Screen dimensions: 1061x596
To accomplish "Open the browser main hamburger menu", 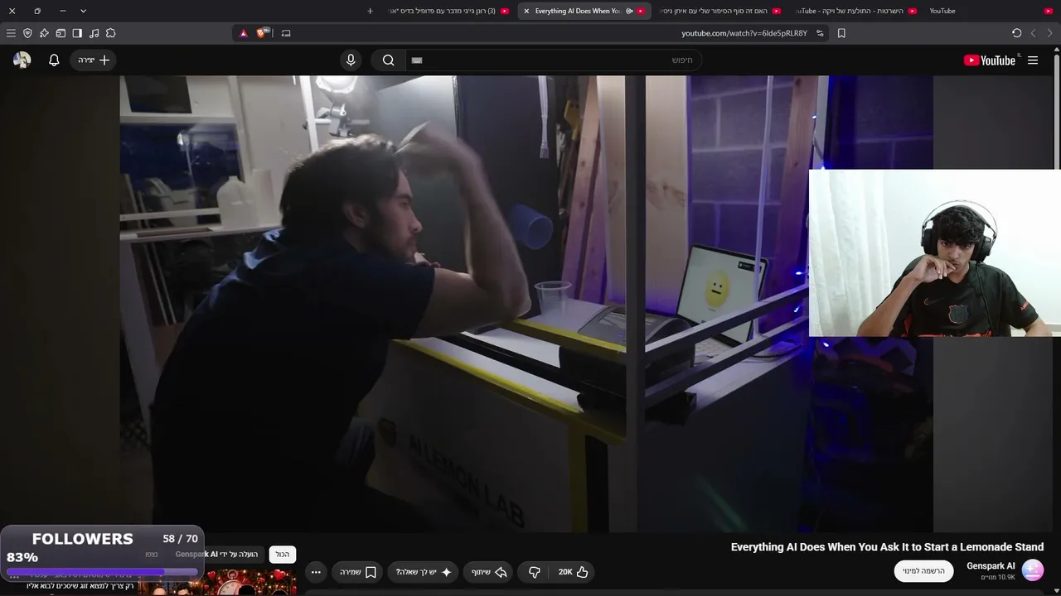I will point(11,33).
